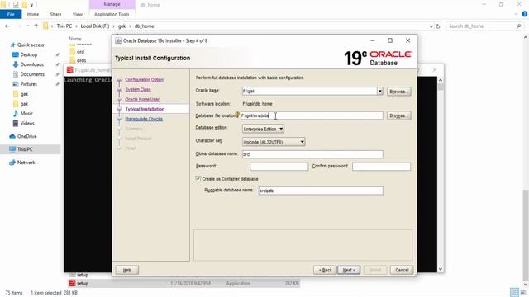Click the Next button
Image resolution: width=529 pixels, height=297 pixels.
coord(349,270)
